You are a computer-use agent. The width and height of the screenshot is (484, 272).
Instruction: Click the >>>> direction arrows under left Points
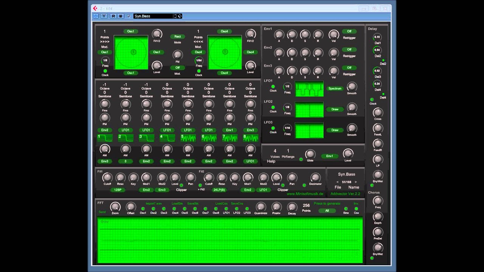point(105,42)
